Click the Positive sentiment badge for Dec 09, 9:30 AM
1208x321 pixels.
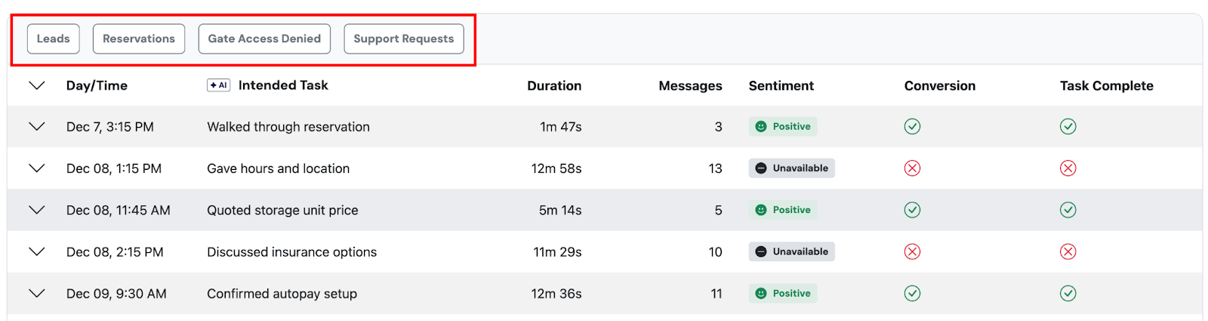point(783,293)
